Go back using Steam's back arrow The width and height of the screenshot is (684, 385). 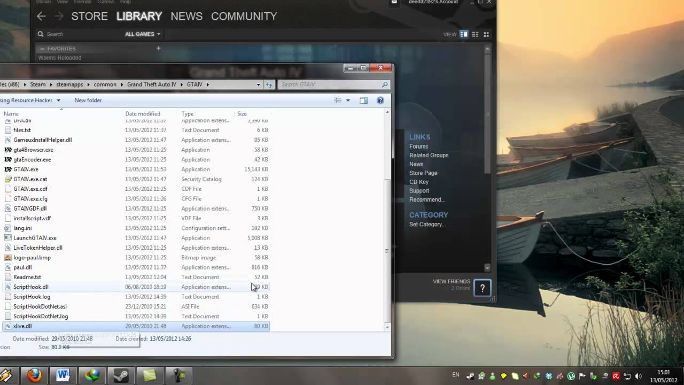point(41,16)
